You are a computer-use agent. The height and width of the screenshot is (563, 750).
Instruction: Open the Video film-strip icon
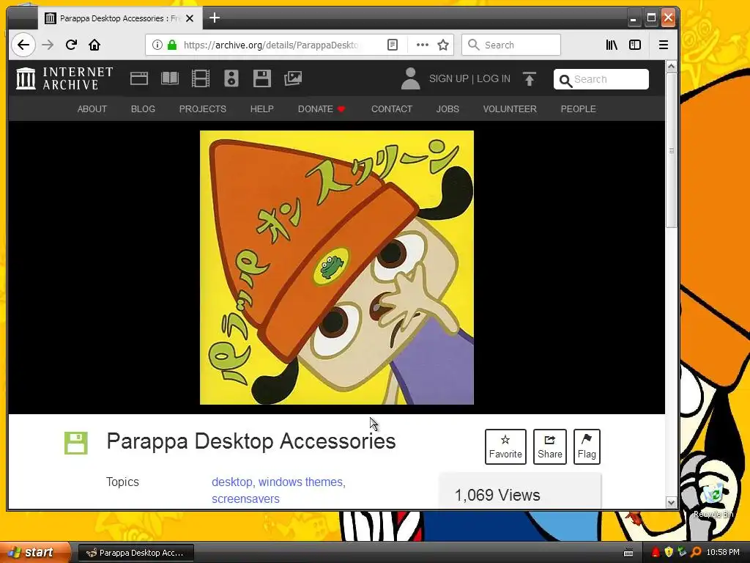point(201,78)
